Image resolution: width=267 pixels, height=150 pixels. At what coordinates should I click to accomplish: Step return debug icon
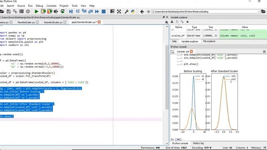91,12
